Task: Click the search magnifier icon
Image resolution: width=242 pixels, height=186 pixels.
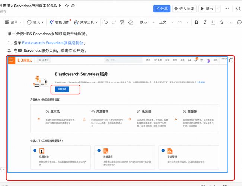Action: tap(238, 9)
